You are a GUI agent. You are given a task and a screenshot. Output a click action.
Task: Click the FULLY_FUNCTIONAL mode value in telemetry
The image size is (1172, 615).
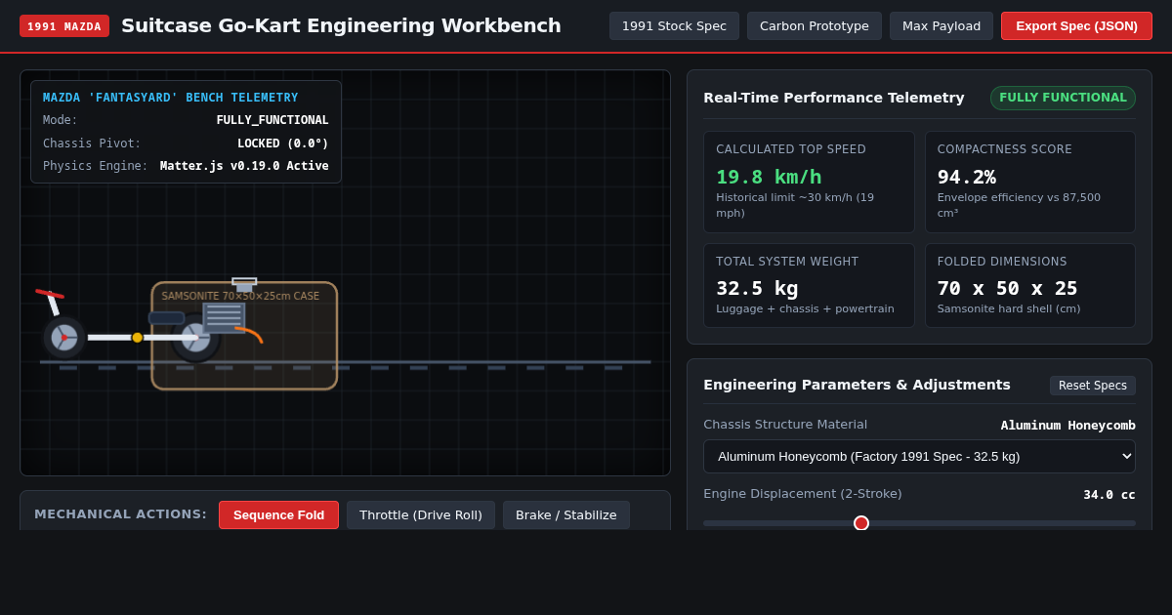point(272,120)
